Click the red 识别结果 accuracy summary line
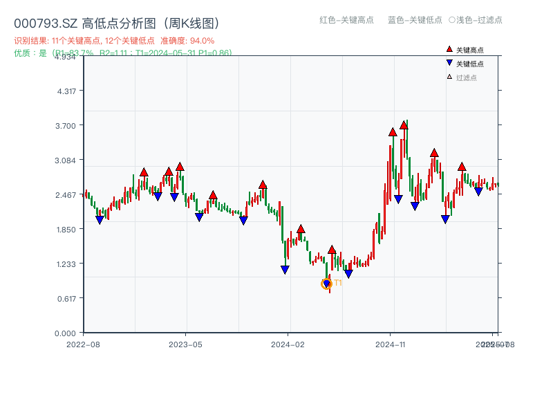This screenshot has width=553, height=415. pos(114,41)
